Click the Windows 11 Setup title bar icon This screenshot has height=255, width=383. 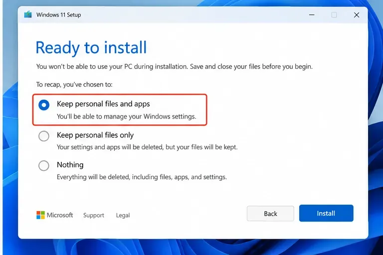28,14
